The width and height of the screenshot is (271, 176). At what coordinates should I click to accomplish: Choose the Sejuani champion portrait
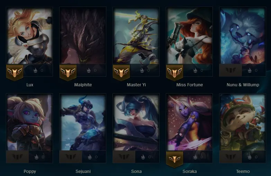(x=83, y=122)
